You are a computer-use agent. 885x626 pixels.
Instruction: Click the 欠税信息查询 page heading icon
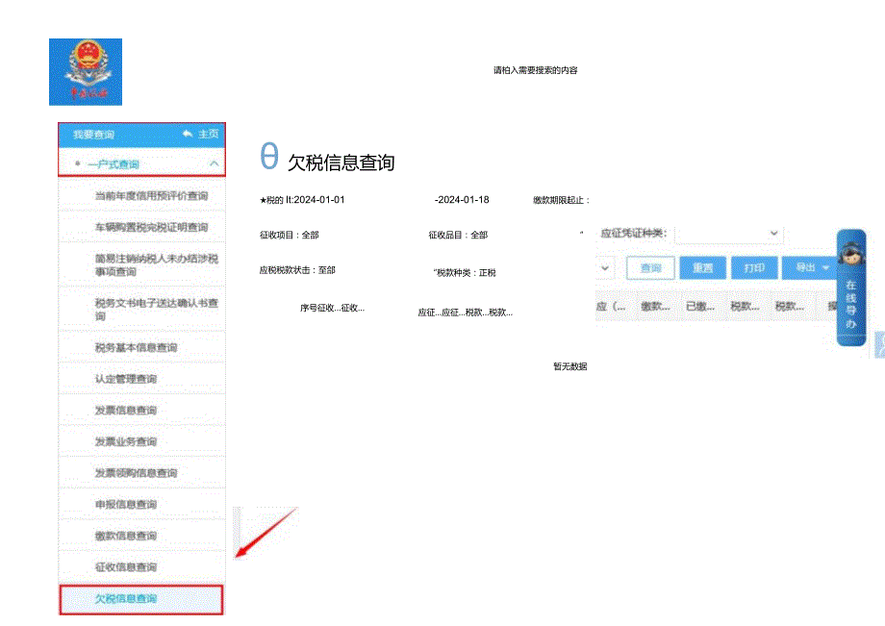point(269,156)
